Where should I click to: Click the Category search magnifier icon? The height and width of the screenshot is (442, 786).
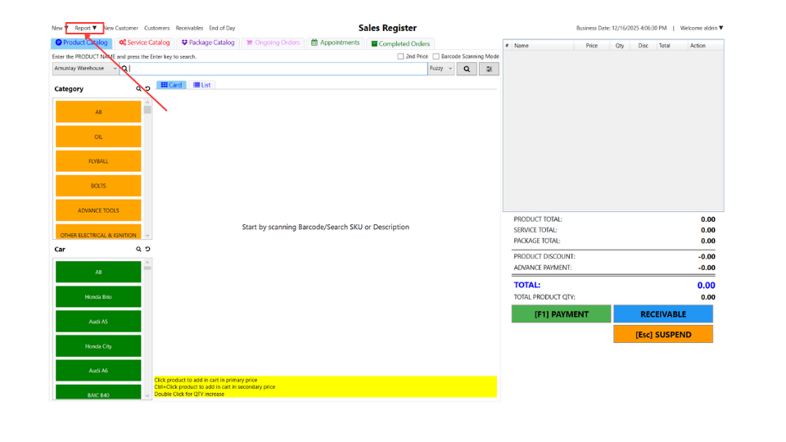[x=139, y=89]
